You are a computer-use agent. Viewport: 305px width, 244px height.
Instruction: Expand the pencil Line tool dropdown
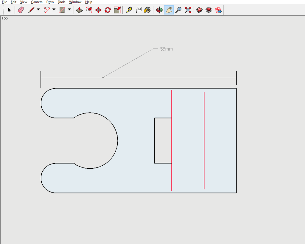click(x=38, y=10)
